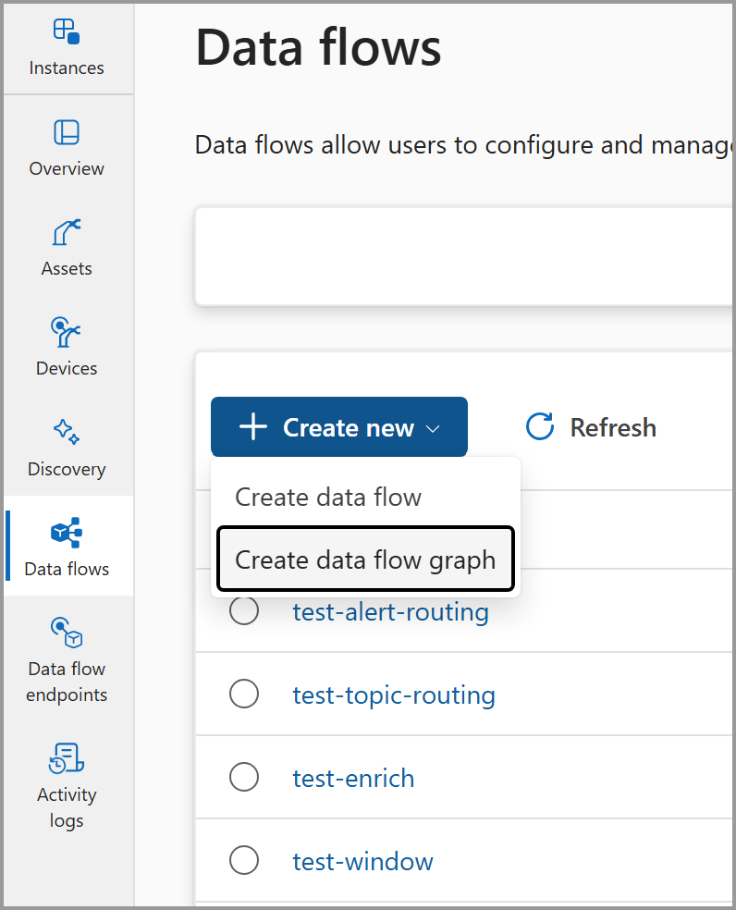Open Data flow endpoints icon
Image resolution: width=736 pixels, height=910 pixels.
67,632
